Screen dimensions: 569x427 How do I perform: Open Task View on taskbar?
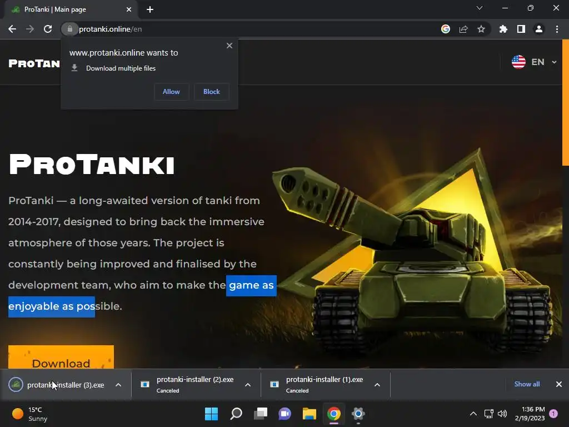point(261,414)
